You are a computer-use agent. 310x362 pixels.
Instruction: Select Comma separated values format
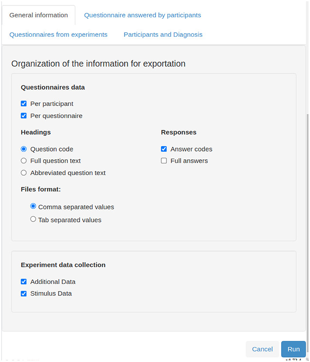pos(33,206)
